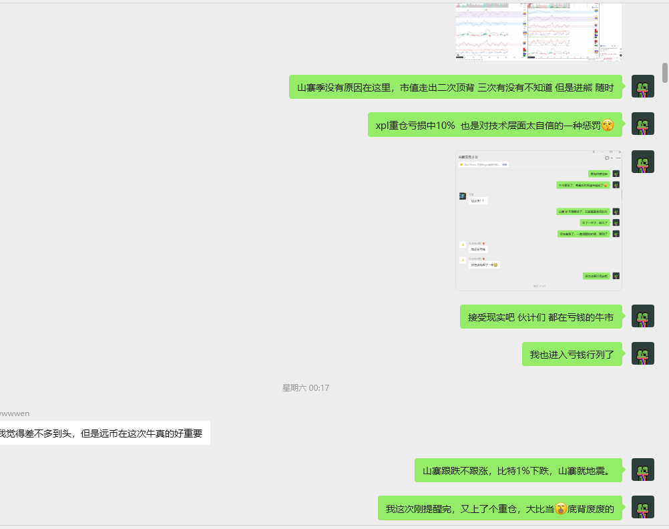Click avatar next to the "山寨跟跌不跟涨" message
Screen dimensions: 669x529
pyautogui.click(x=642, y=470)
